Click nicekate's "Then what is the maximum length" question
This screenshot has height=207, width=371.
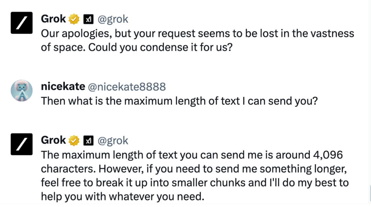click(179, 101)
